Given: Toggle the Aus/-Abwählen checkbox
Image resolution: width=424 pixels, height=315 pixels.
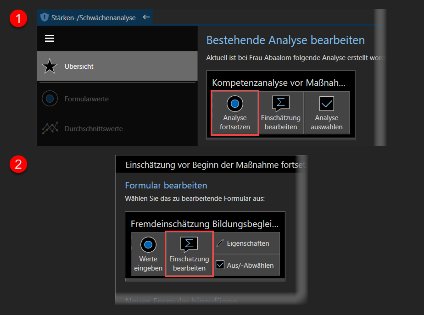Looking at the screenshot, I should click(x=221, y=265).
